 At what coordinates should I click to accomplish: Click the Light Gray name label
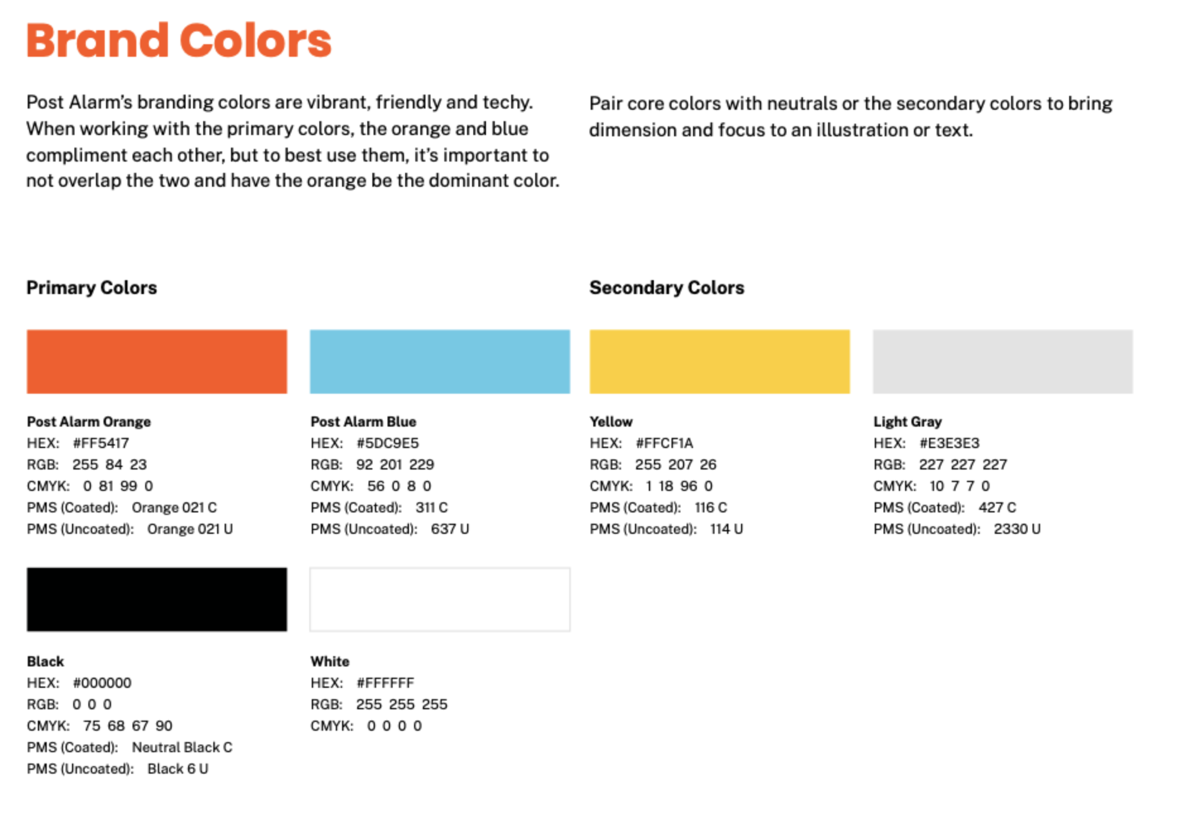(x=908, y=422)
